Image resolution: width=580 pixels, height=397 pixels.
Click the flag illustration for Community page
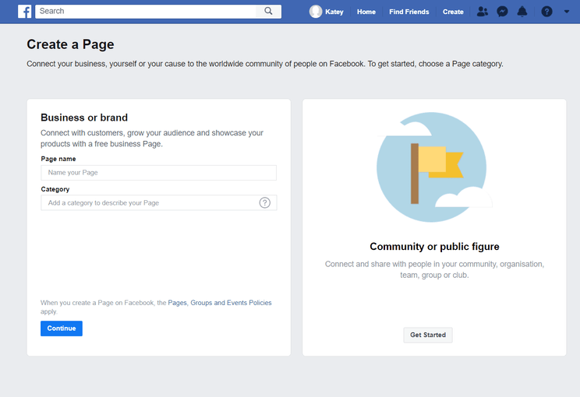coord(434,167)
